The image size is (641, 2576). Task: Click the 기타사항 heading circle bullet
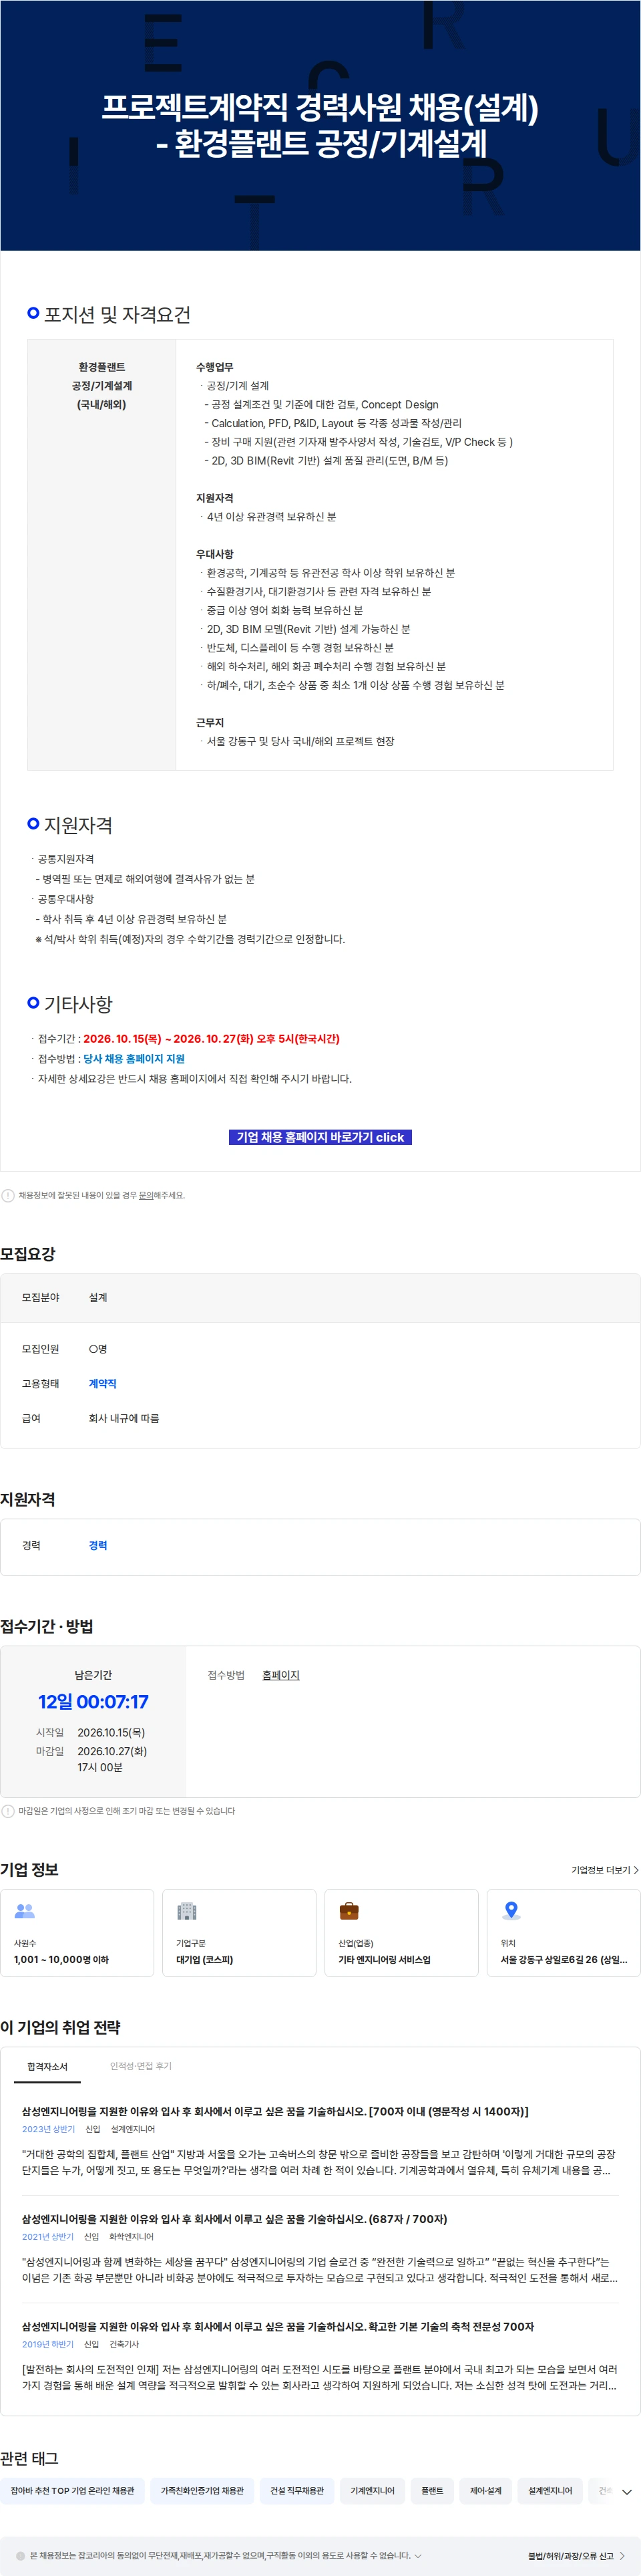(x=33, y=1002)
